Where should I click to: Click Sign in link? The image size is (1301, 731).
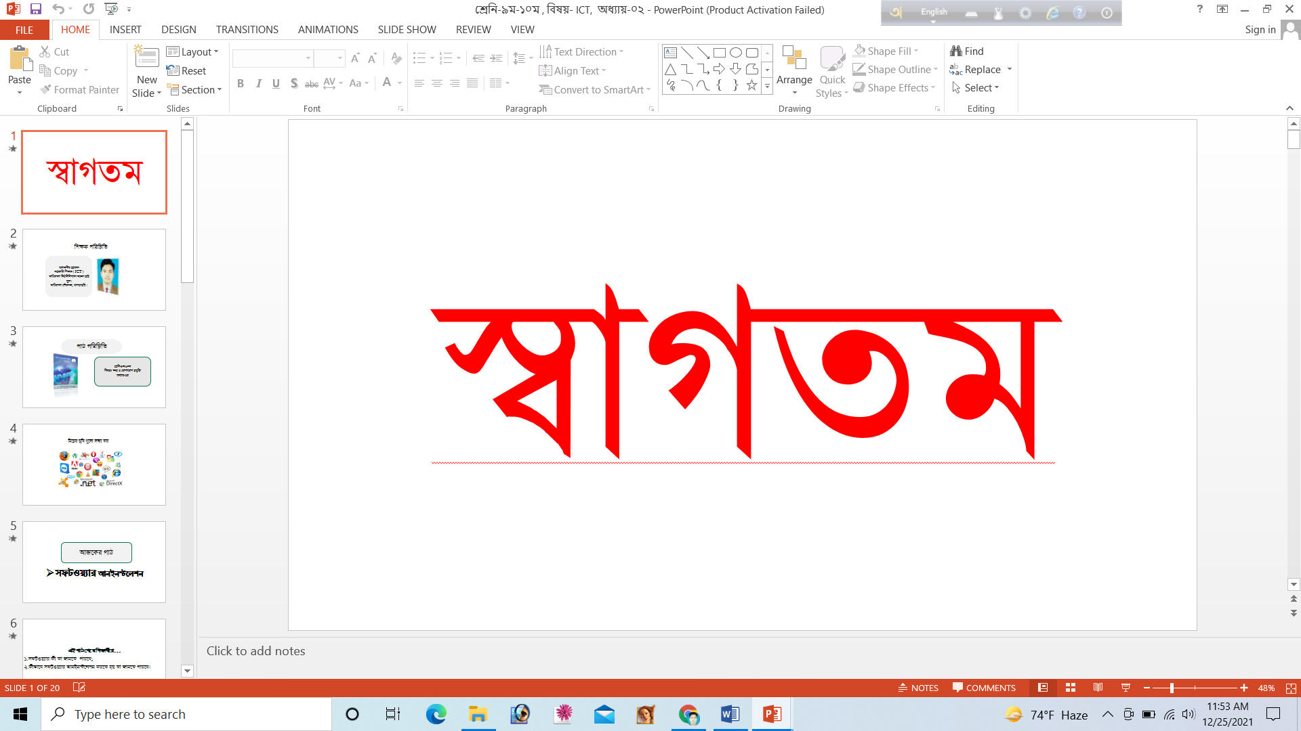click(x=1260, y=30)
